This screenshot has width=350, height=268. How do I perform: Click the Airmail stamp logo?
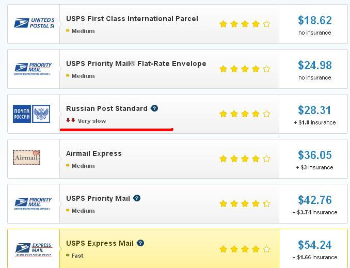pyautogui.click(x=26, y=157)
